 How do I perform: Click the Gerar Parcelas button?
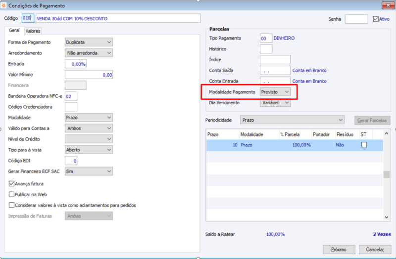click(372, 120)
